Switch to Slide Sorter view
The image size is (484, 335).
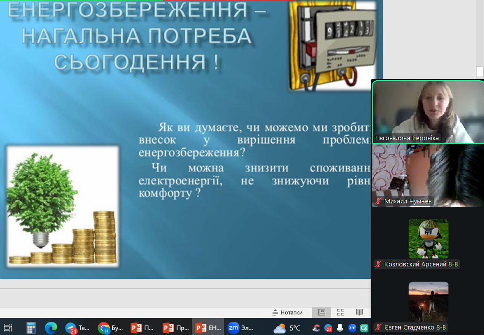(341, 312)
